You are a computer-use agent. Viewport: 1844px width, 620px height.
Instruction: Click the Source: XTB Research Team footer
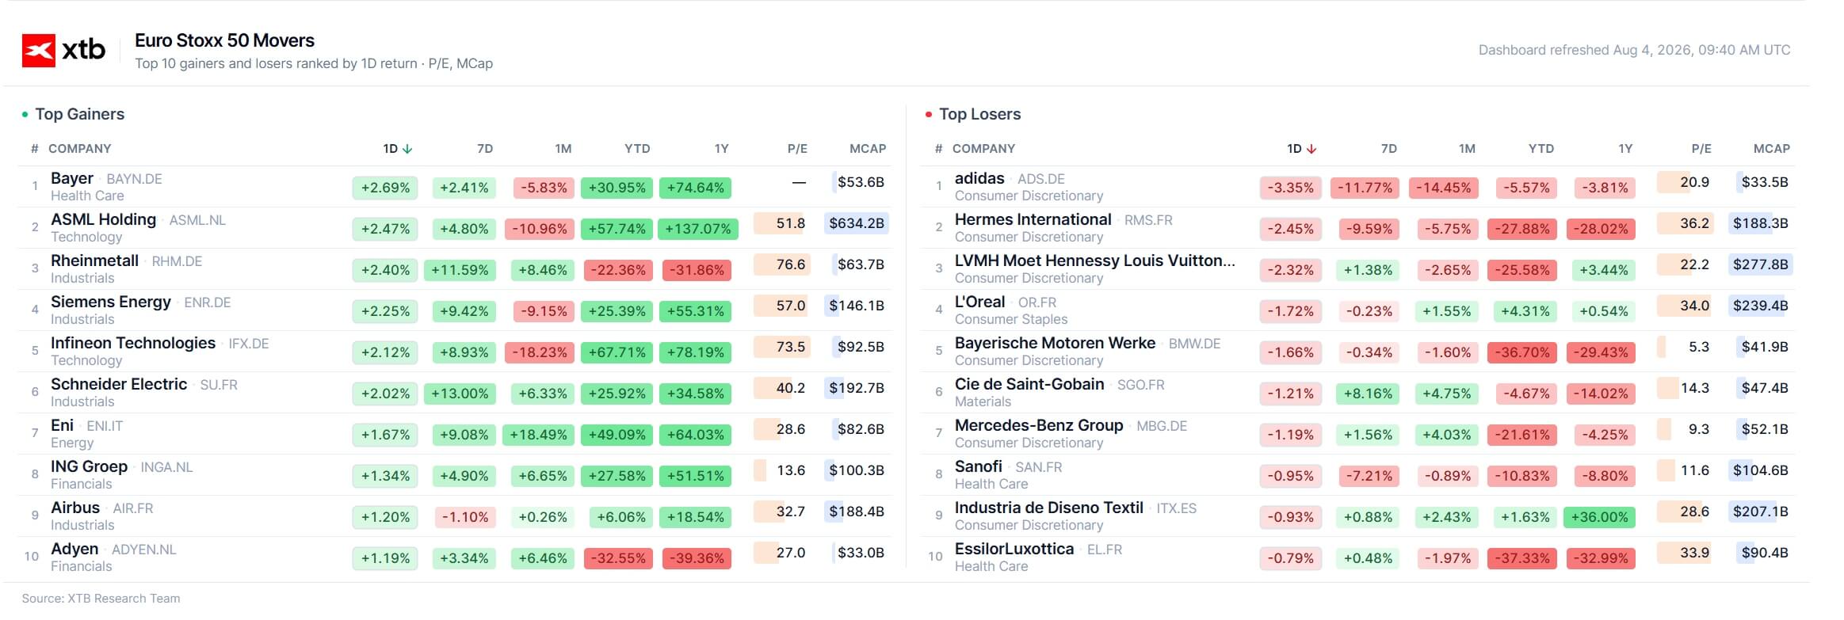[101, 599]
